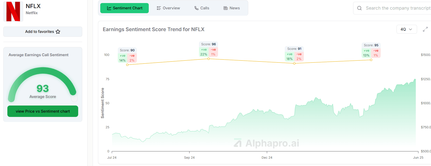The height and width of the screenshot is (166, 431).
Task: Click the newspaper icon on News tab
Action: [x=226, y=8]
